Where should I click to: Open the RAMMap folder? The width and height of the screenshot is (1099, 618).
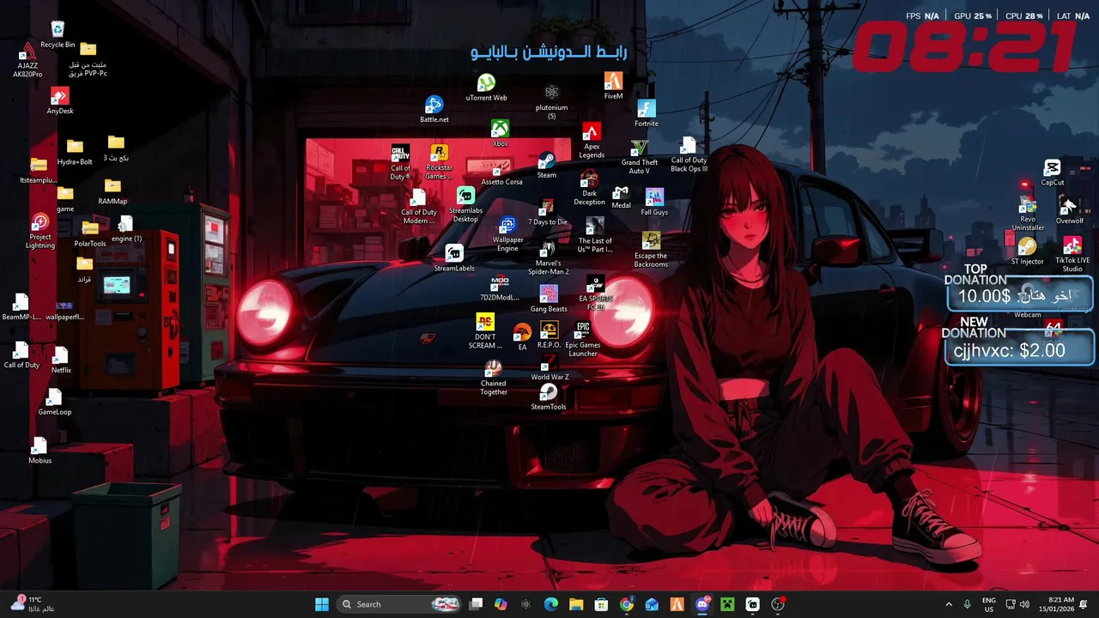click(112, 191)
